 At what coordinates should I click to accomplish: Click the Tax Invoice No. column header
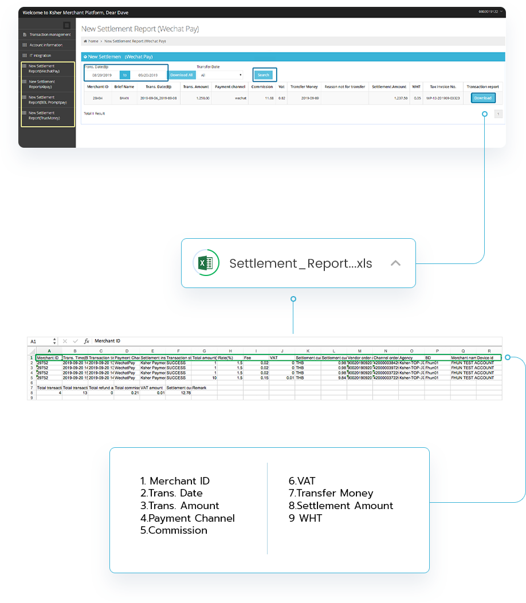pyautogui.click(x=443, y=87)
